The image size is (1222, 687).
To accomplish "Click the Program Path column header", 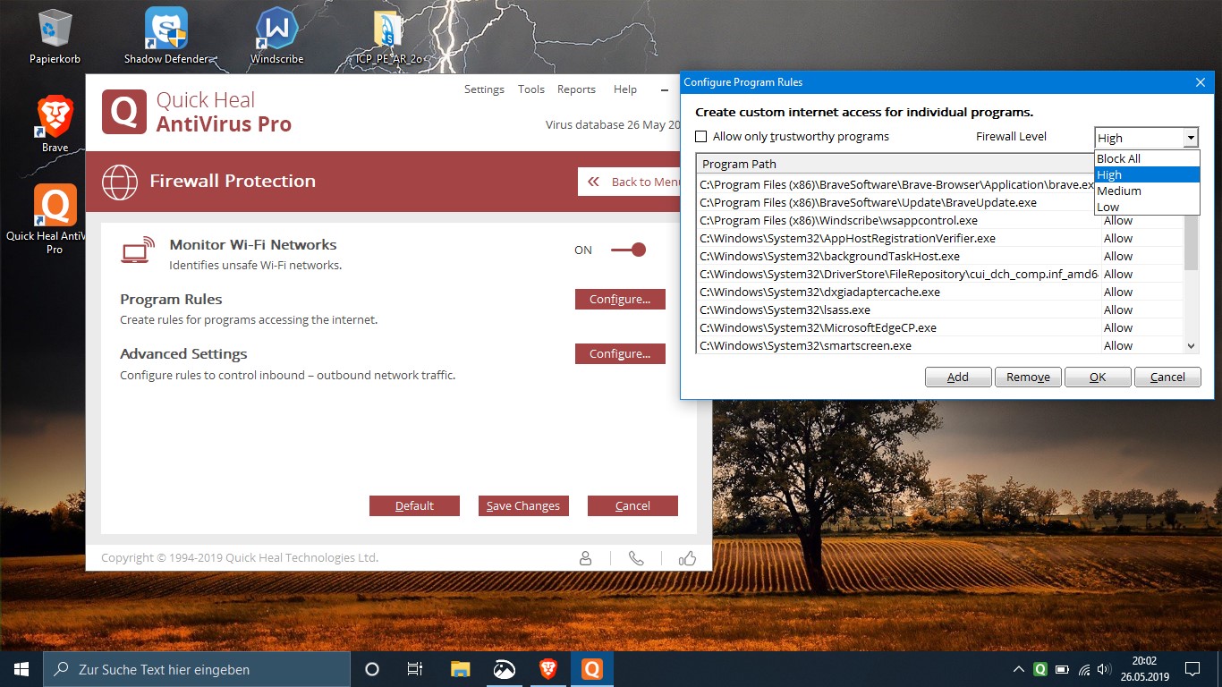I will coord(898,164).
